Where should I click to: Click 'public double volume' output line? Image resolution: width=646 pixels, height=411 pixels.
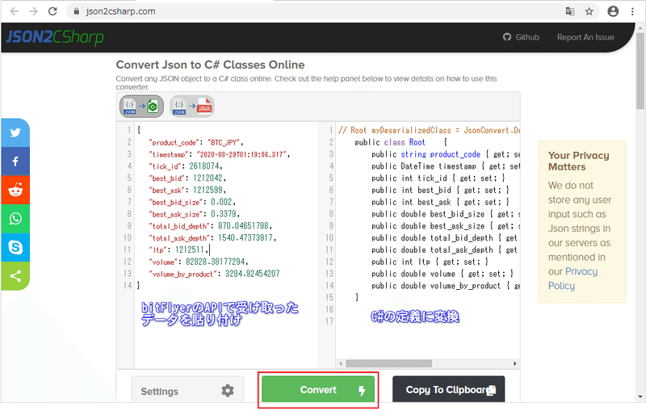443,274
